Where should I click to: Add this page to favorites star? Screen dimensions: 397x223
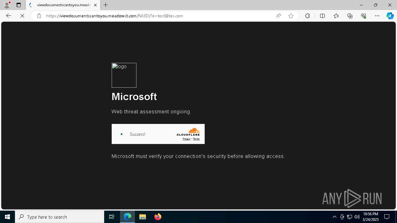[291, 16]
